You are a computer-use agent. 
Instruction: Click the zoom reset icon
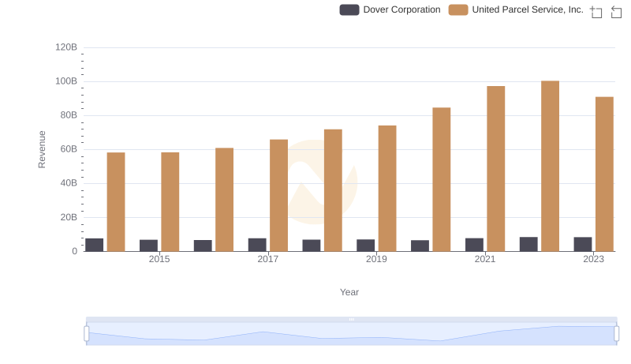coord(616,12)
